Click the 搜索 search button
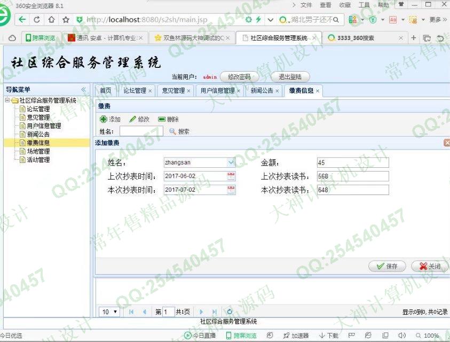 [x=179, y=131]
